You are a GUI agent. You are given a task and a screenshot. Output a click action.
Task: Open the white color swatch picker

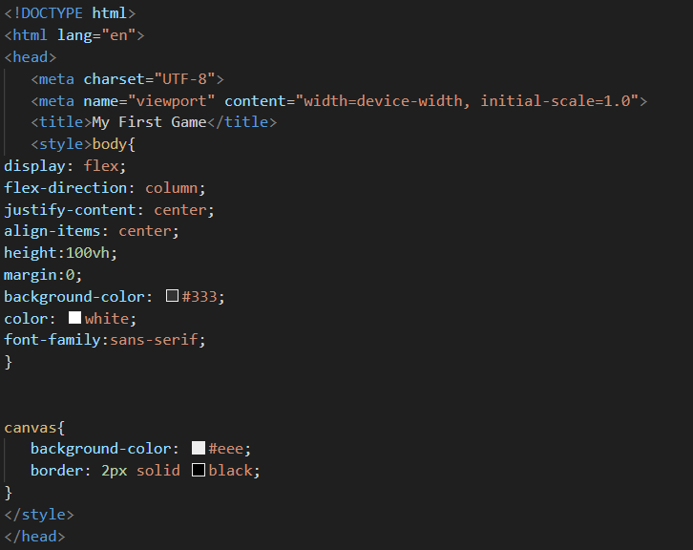click(74, 318)
